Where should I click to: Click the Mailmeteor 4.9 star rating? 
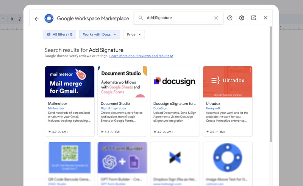(x=52, y=132)
